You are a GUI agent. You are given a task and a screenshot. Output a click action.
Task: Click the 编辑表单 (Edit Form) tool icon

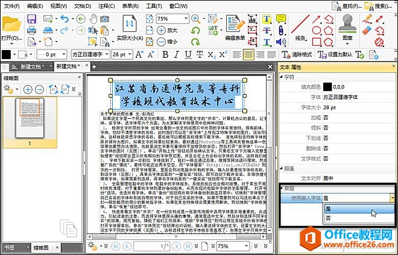pyautogui.click(x=232, y=25)
